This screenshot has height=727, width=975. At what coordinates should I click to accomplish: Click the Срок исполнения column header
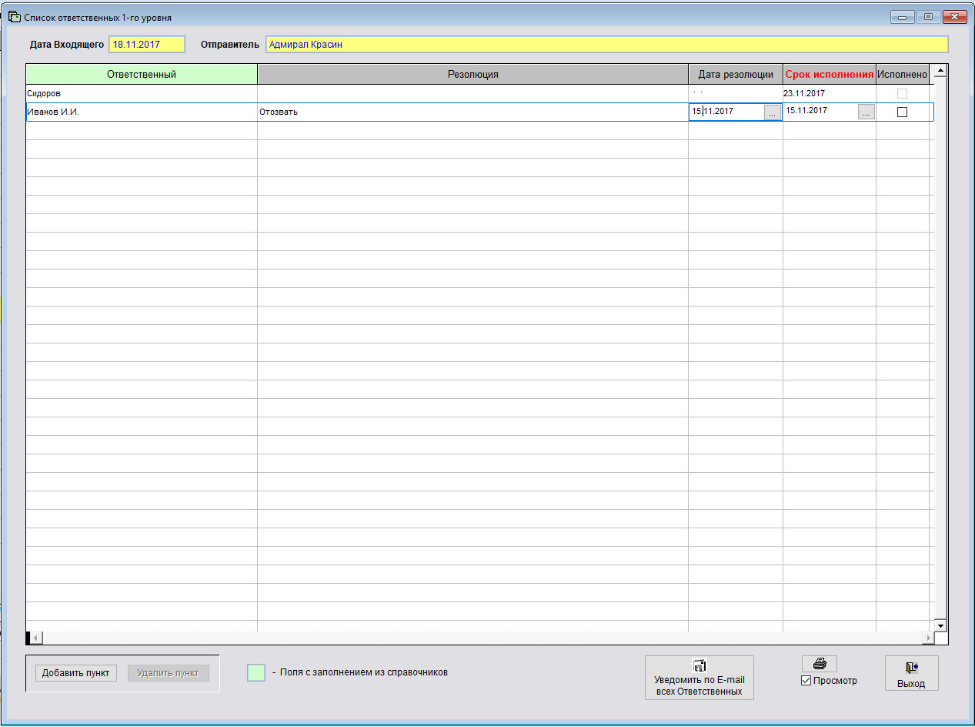[830, 74]
